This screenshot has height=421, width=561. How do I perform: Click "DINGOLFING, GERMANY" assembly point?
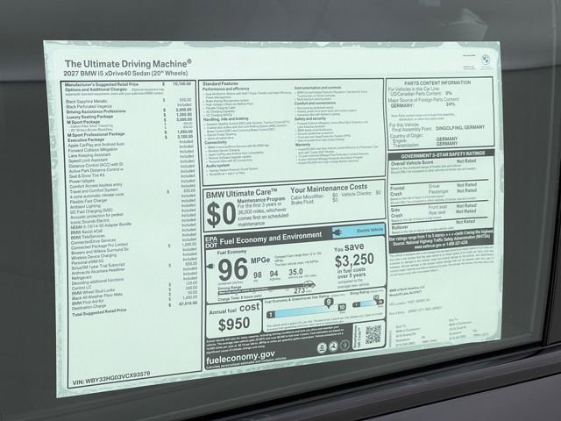pyautogui.click(x=460, y=128)
